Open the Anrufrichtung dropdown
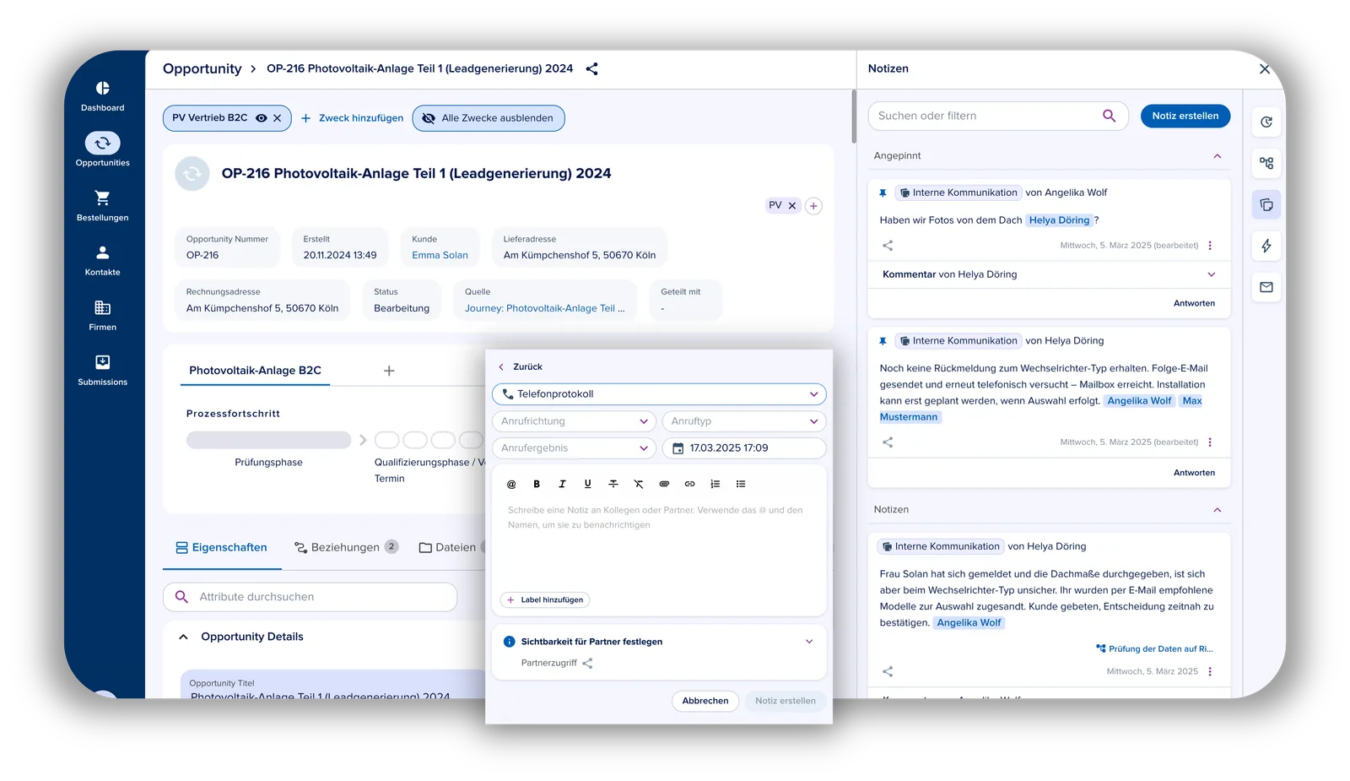This screenshot has height=781, width=1350. coord(574,421)
